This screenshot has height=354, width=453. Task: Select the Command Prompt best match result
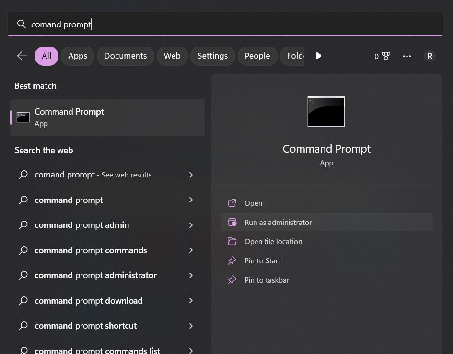[107, 118]
